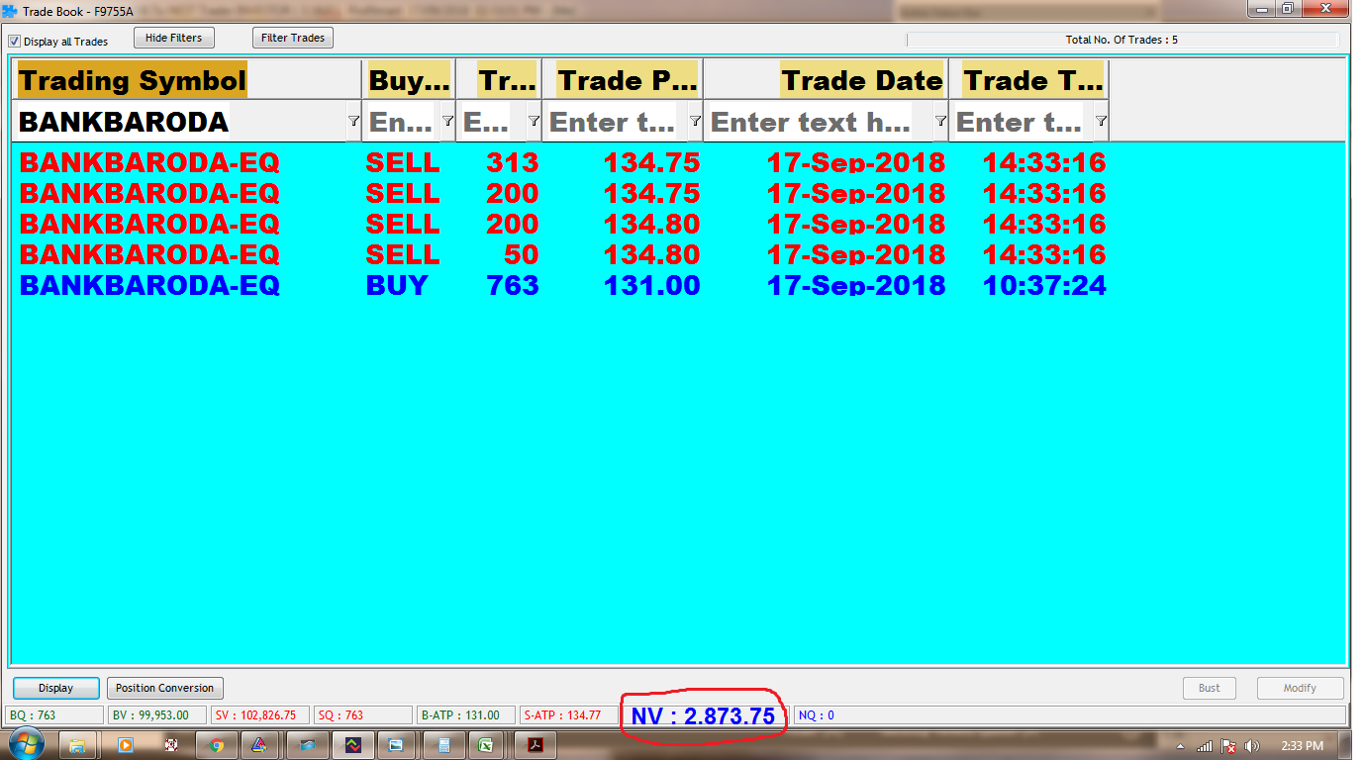Click the NV net value status field
The image size is (1366, 760).
703,715
